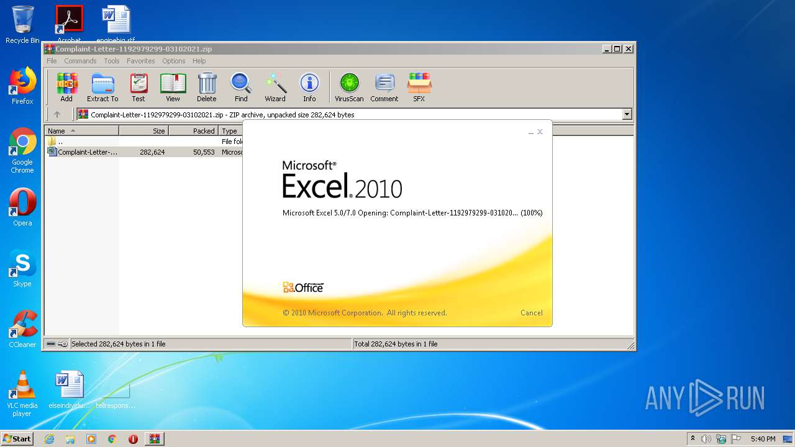
Task: Sort by Type column header
Action: tap(230, 130)
